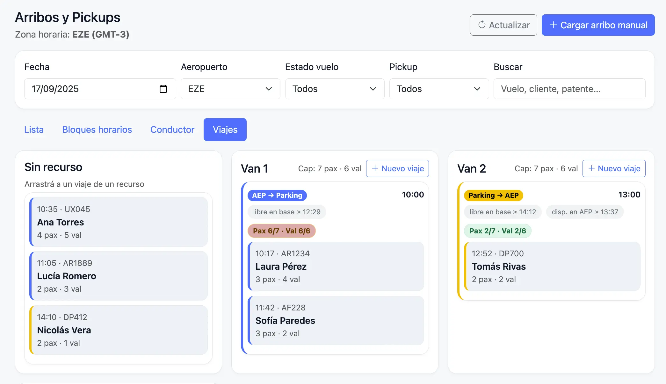
Task: Click the refresh icon in Actualizar button
Action: pyautogui.click(x=482, y=25)
